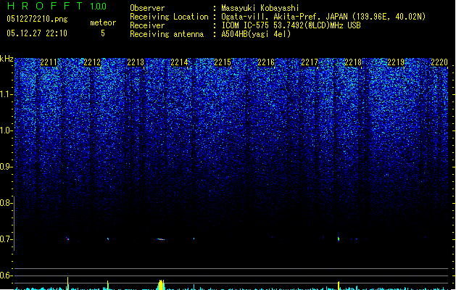Click the kHz axis unit label
The image size is (456, 290).
tap(7, 59)
